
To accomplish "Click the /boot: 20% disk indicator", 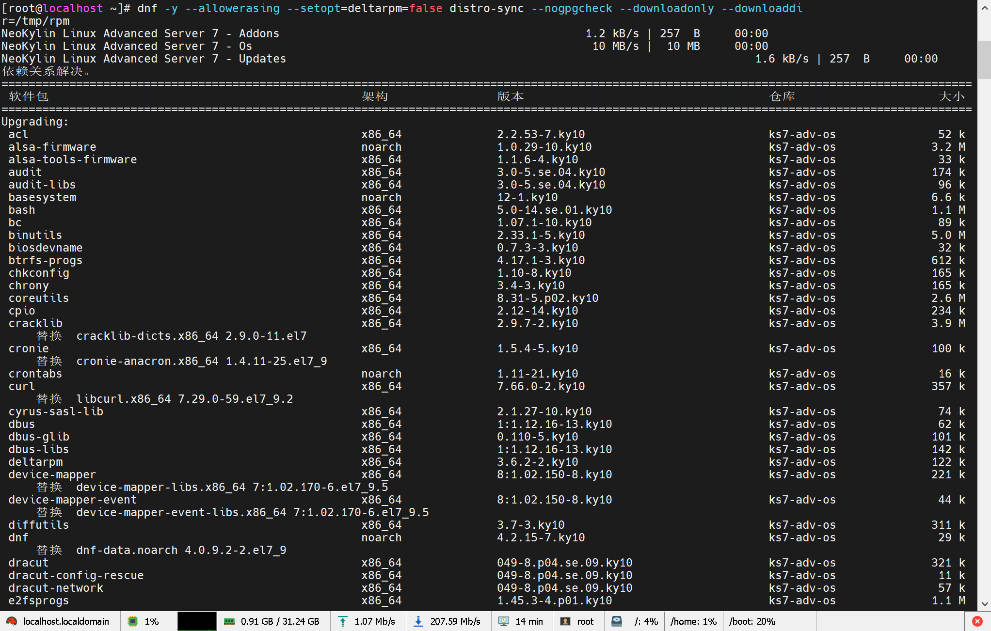I will pos(752,621).
